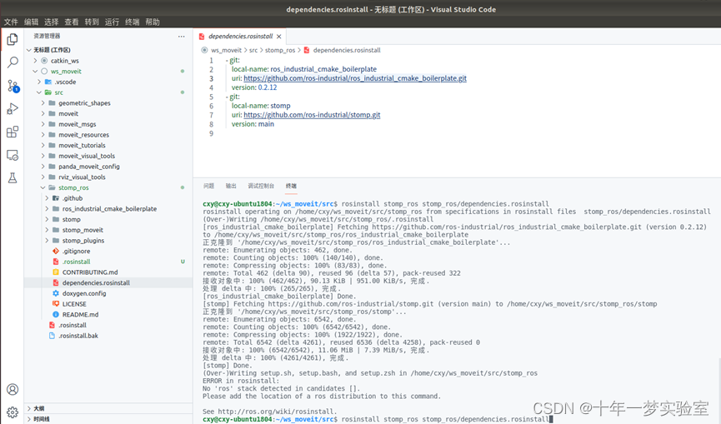
Task: Click the .vscode folder icon
Action: click(48, 82)
